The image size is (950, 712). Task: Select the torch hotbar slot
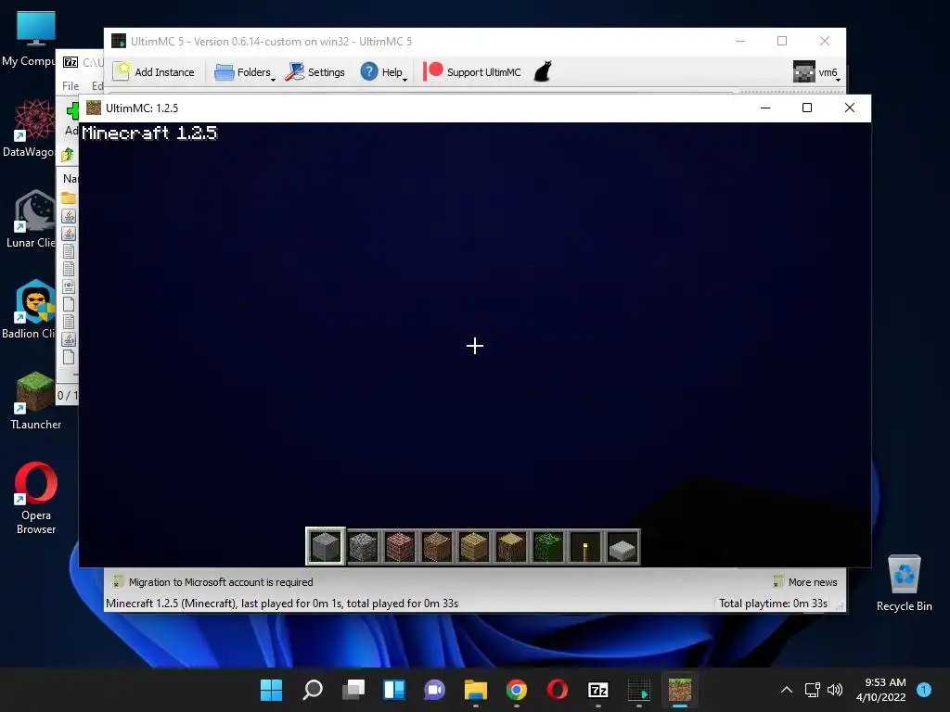tap(585, 547)
